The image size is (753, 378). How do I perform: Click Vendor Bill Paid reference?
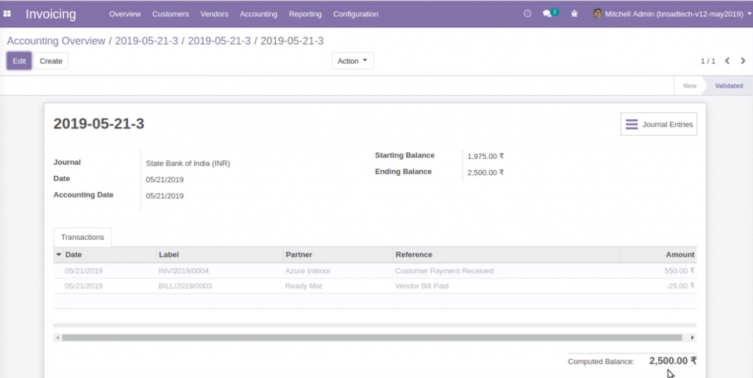(421, 286)
